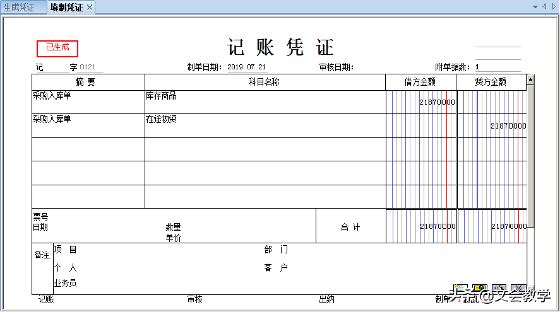560x312 pixels.
Task: Click the 单价 label
Action: click(x=173, y=238)
